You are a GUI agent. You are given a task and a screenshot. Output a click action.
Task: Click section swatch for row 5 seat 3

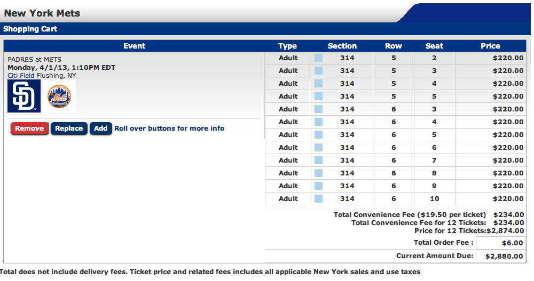tap(318, 71)
